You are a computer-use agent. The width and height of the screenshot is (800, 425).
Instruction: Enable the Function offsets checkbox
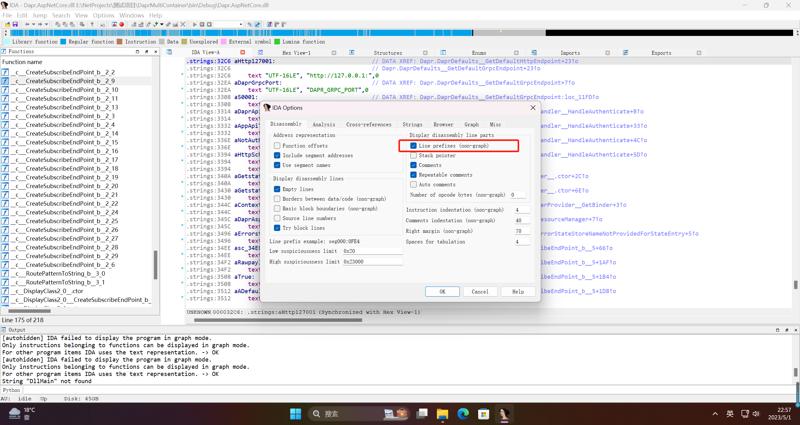point(277,146)
